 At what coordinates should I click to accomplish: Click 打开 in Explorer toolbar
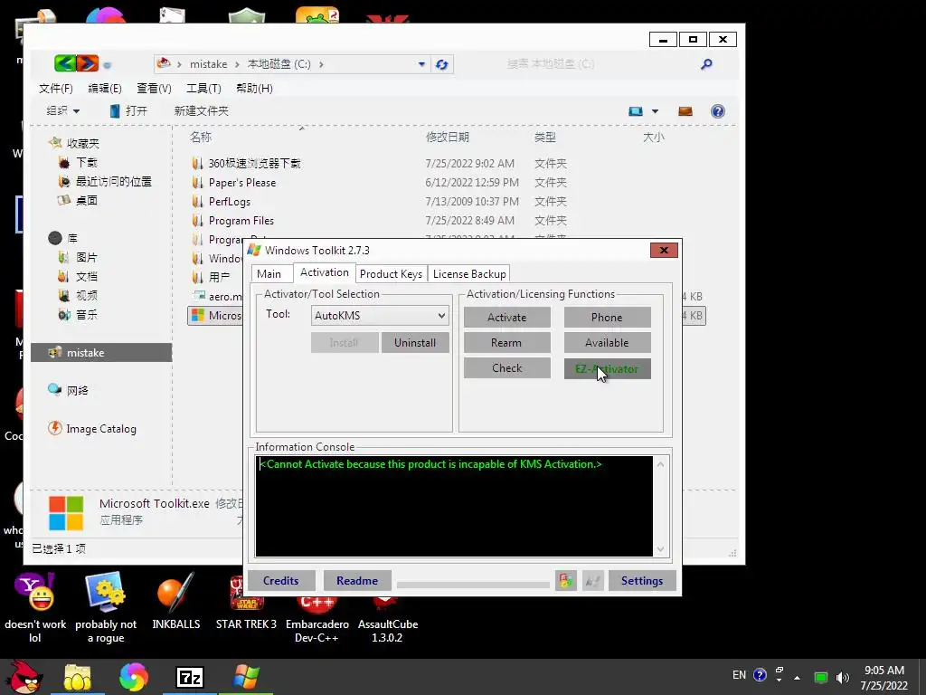pyautogui.click(x=128, y=110)
